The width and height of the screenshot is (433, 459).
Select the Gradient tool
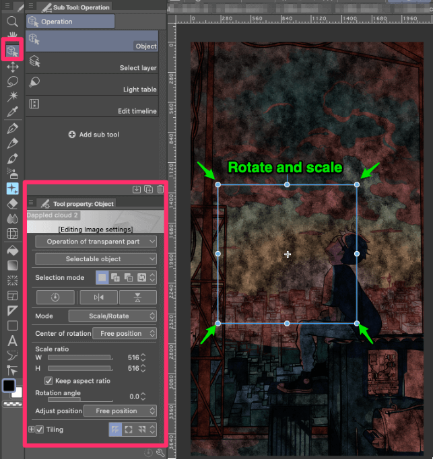coord(13,265)
